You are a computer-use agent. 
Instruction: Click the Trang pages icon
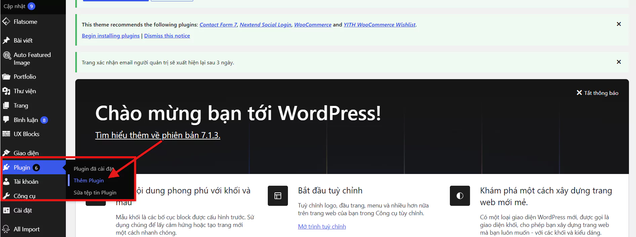(6, 106)
